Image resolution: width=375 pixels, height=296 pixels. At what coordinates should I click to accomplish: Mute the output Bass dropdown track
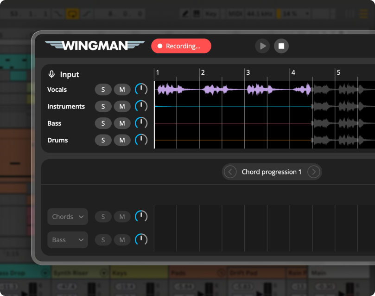pos(122,240)
